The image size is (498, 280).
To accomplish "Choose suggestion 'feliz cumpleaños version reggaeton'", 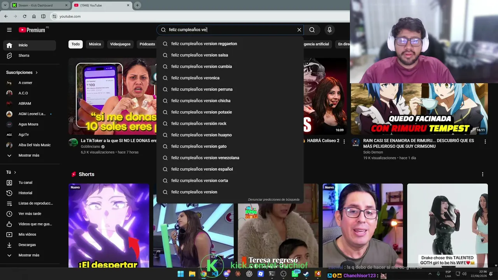I will [x=230, y=44].
